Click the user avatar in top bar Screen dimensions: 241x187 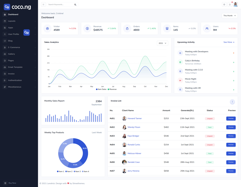(x=236, y=5)
